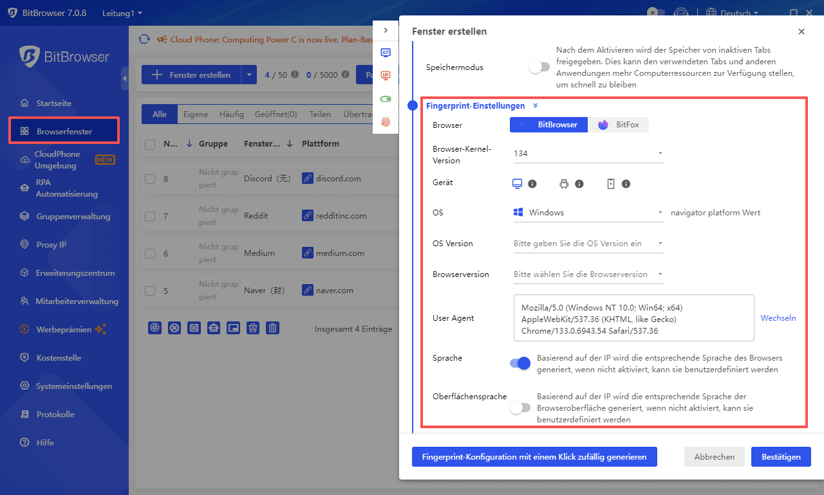Enable the Oberflächensprache toggle

pyautogui.click(x=520, y=408)
